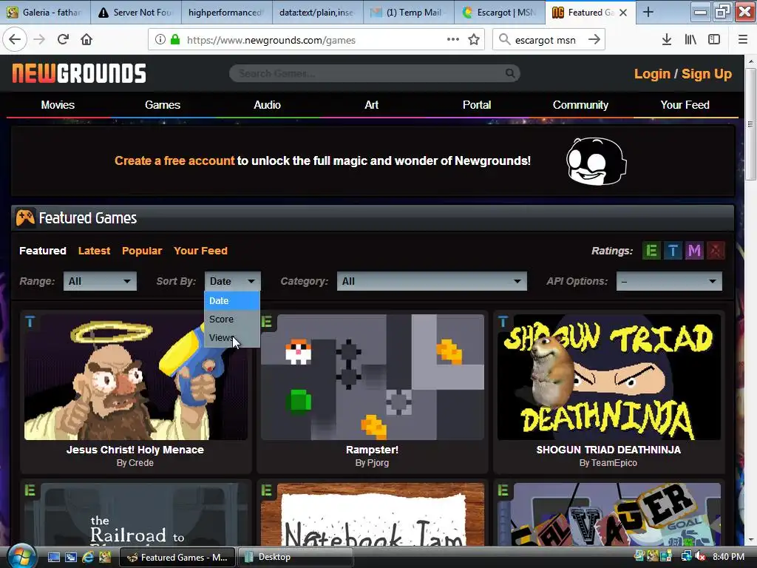Open Jesus Christ! Holy Menace game thumbnail

[136, 377]
